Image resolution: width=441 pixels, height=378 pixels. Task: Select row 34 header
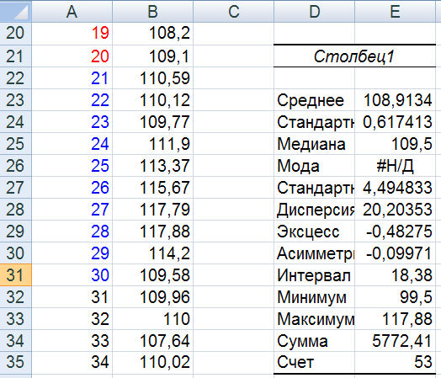pos(15,341)
